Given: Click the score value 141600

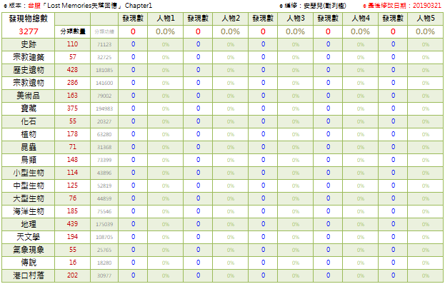Looking at the screenshot, I should (104, 83).
